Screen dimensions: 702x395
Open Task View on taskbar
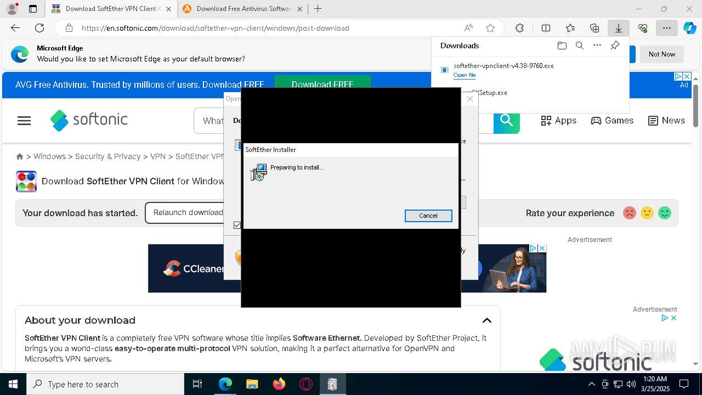point(197,384)
